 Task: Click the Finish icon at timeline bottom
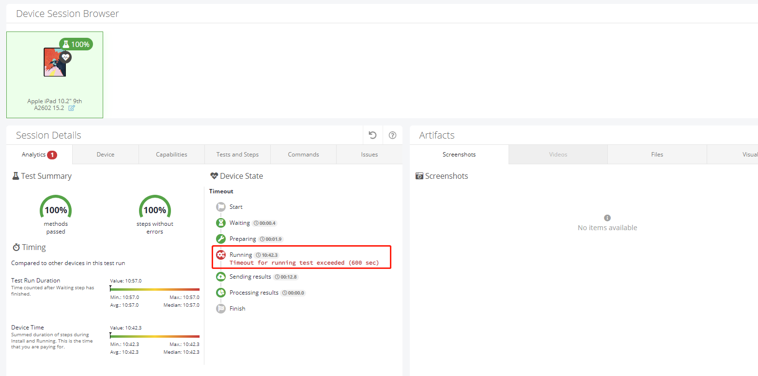pos(221,308)
